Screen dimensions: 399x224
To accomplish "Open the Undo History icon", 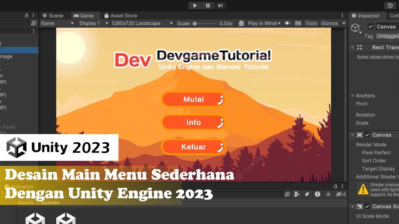I will tap(390, 6).
